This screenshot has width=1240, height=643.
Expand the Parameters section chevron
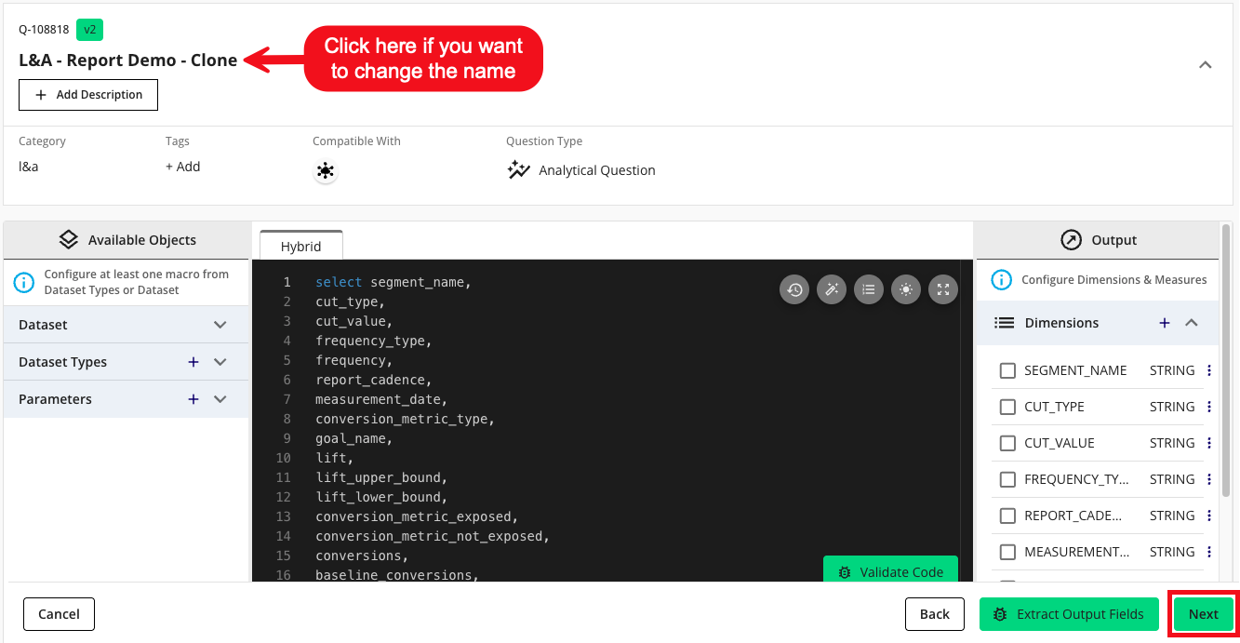pos(220,399)
